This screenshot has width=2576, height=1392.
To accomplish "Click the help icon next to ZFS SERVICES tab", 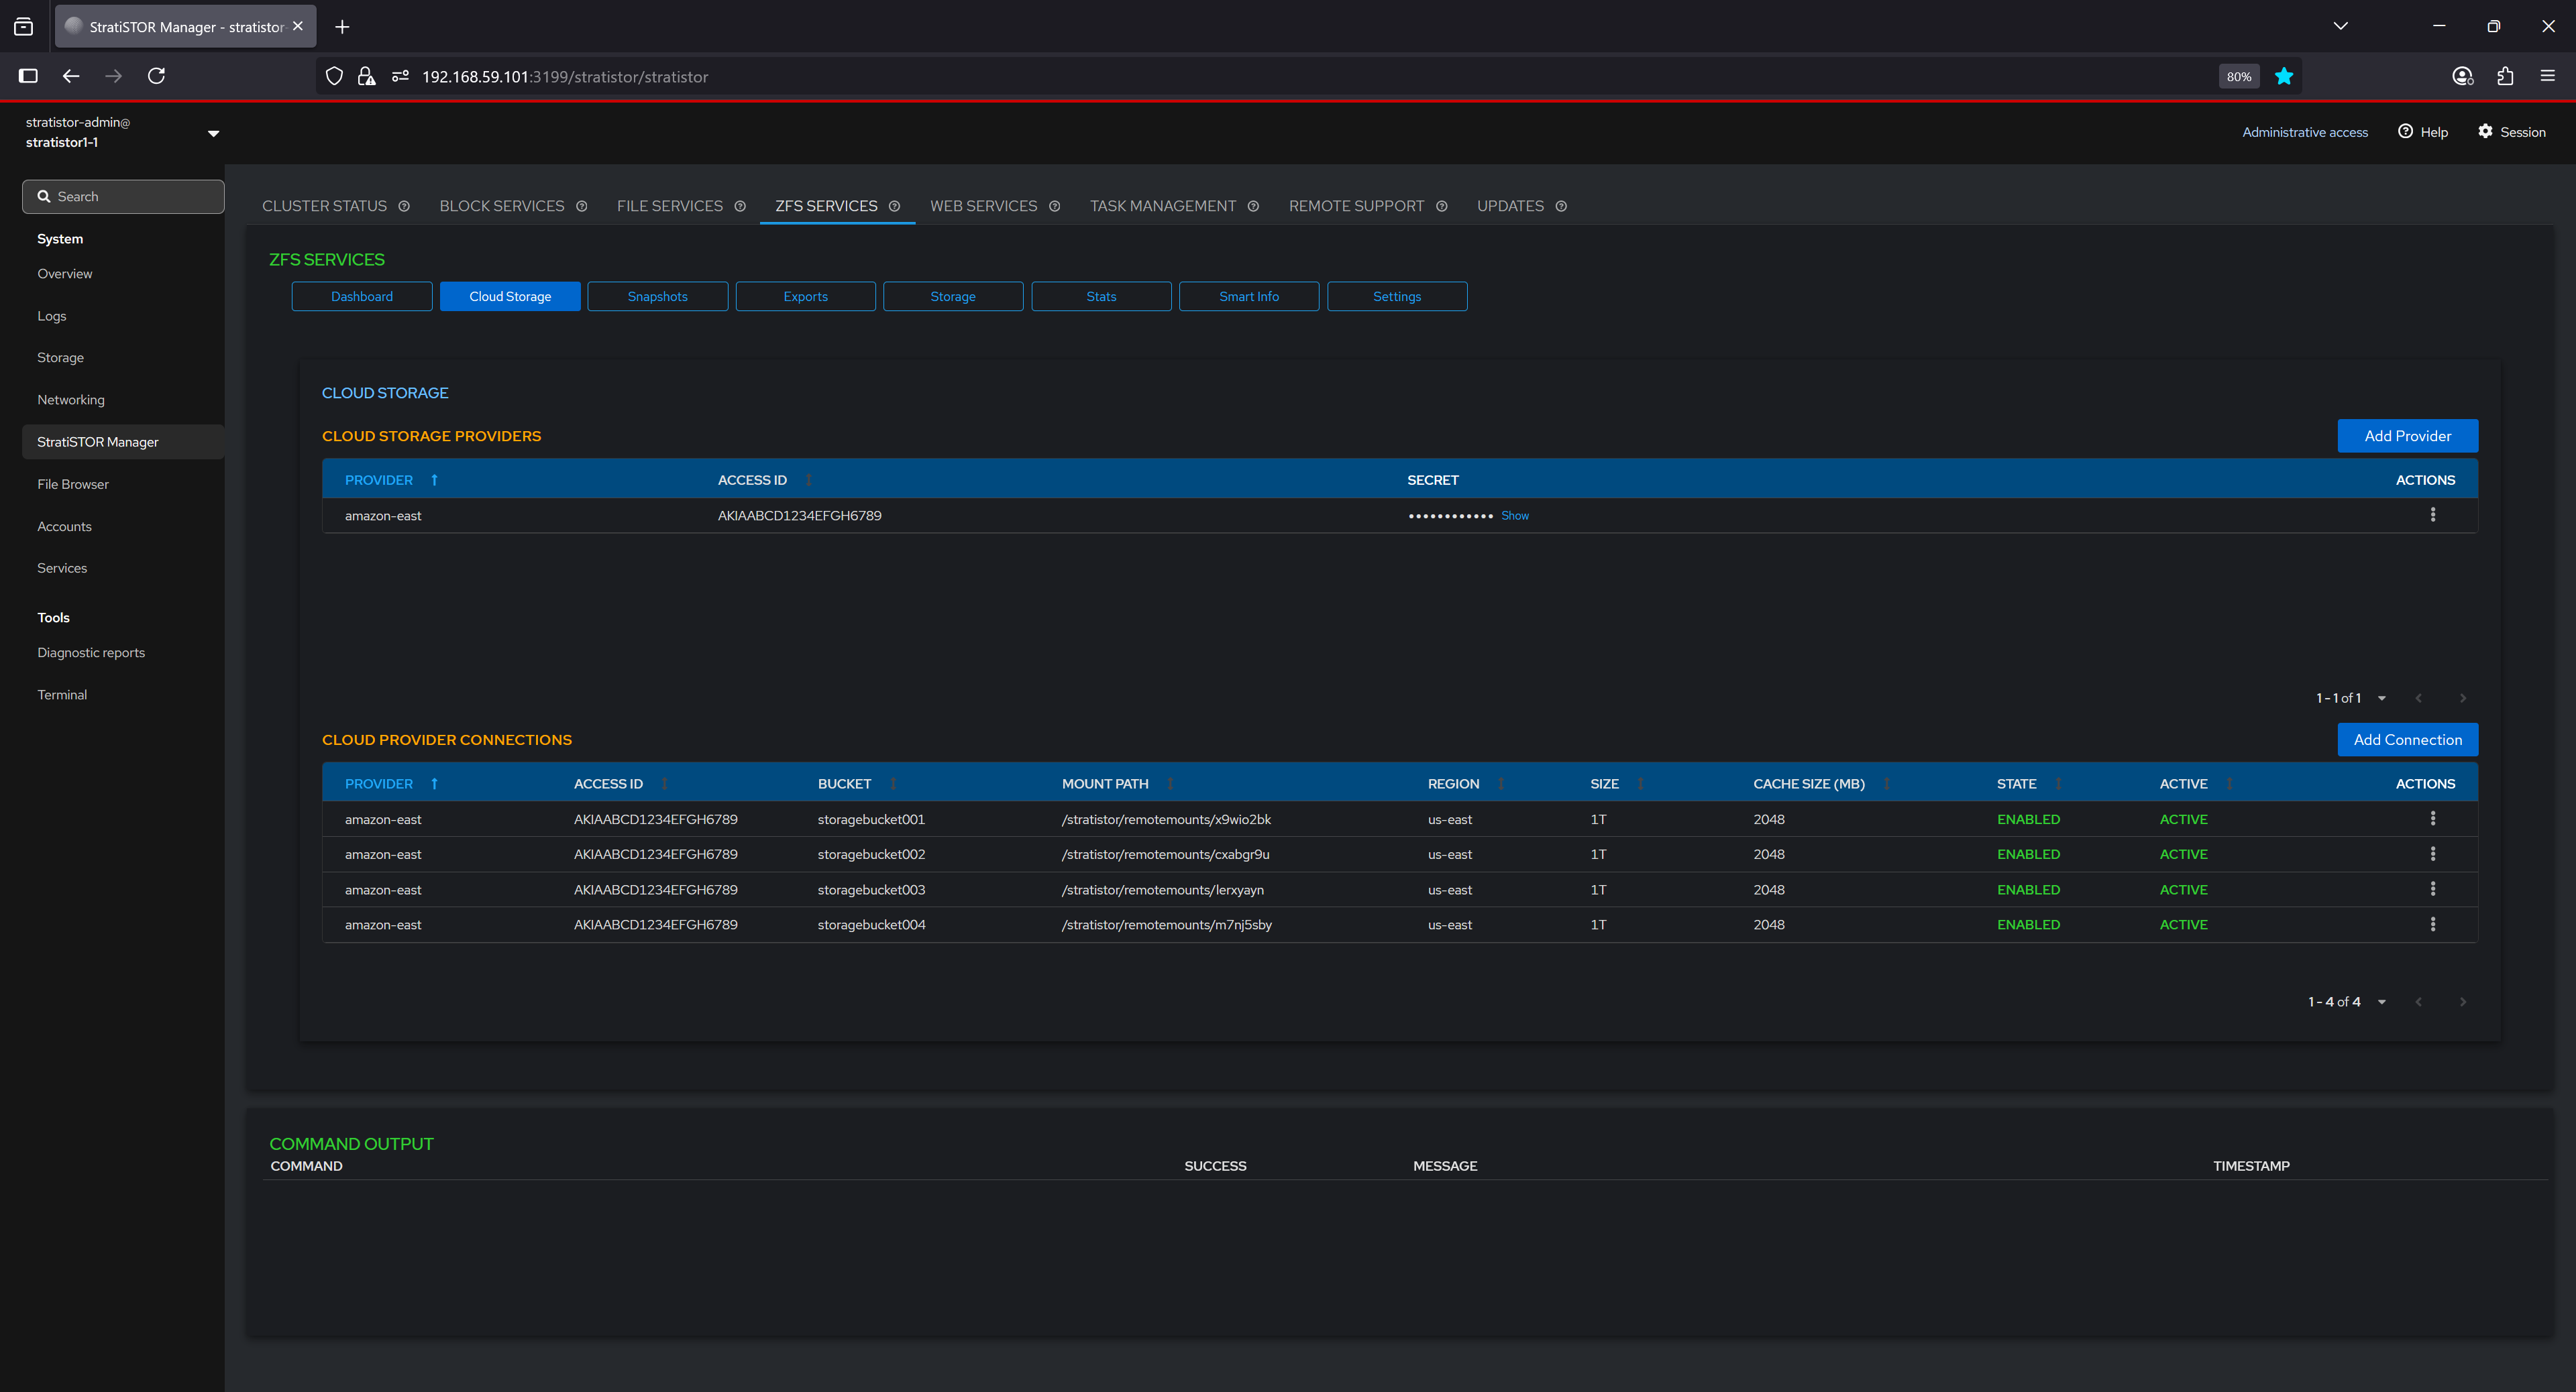I will point(894,206).
